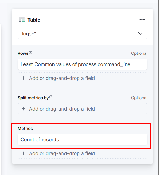Click the plus icon under Rows

pyautogui.click(x=23, y=78)
